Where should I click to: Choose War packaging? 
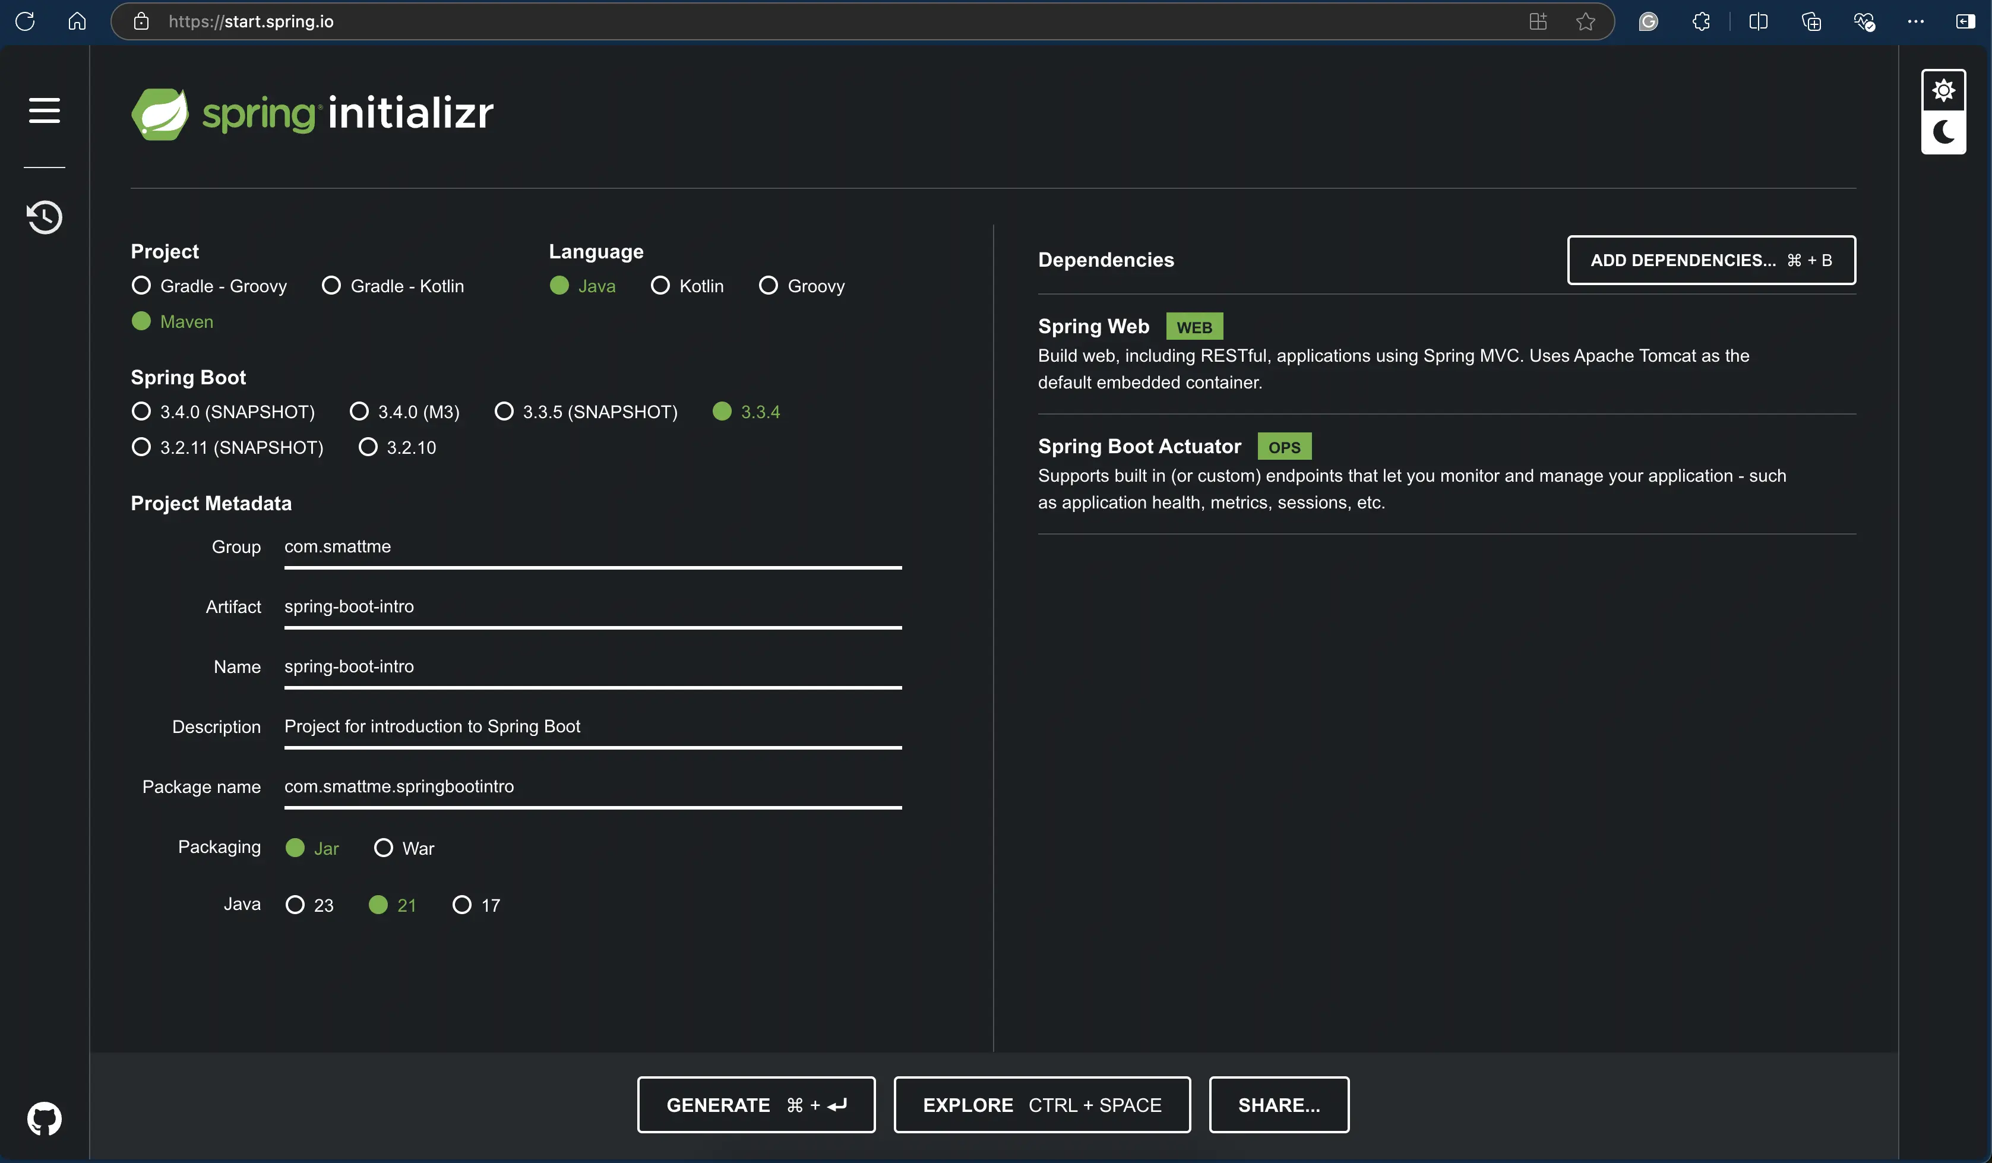(404, 848)
